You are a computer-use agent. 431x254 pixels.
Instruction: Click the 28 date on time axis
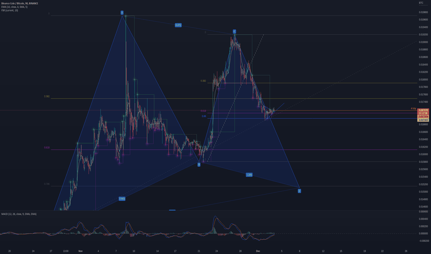point(240,251)
